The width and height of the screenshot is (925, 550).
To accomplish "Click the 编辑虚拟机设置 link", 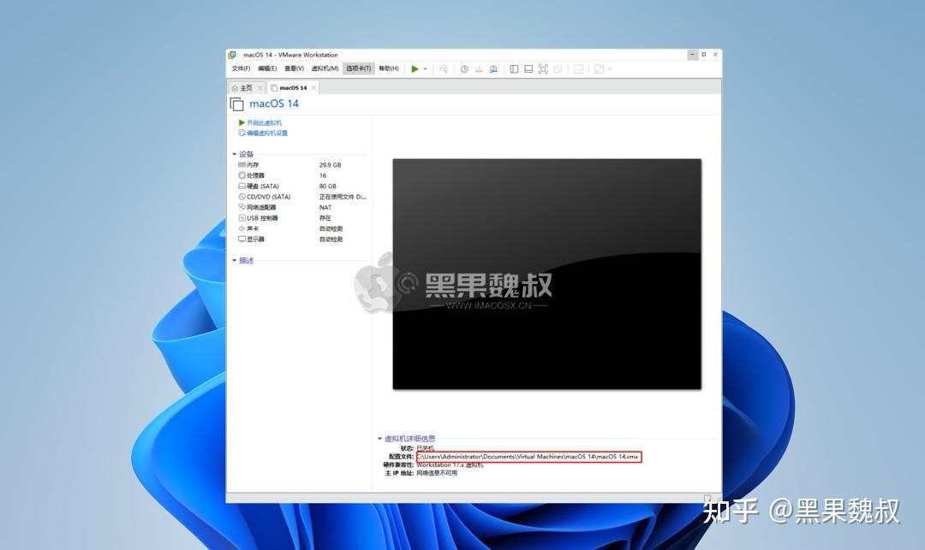I will coord(268,133).
